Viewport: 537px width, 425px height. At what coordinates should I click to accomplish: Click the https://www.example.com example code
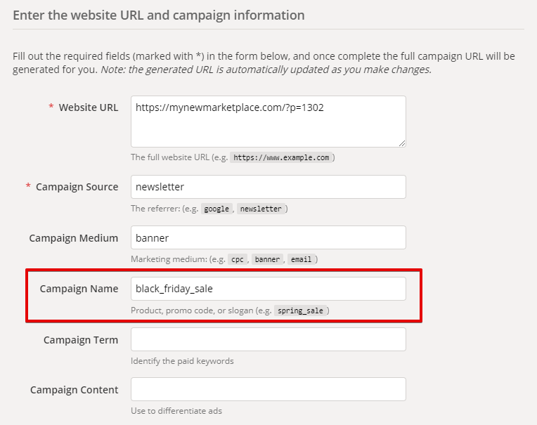click(x=281, y=158)
